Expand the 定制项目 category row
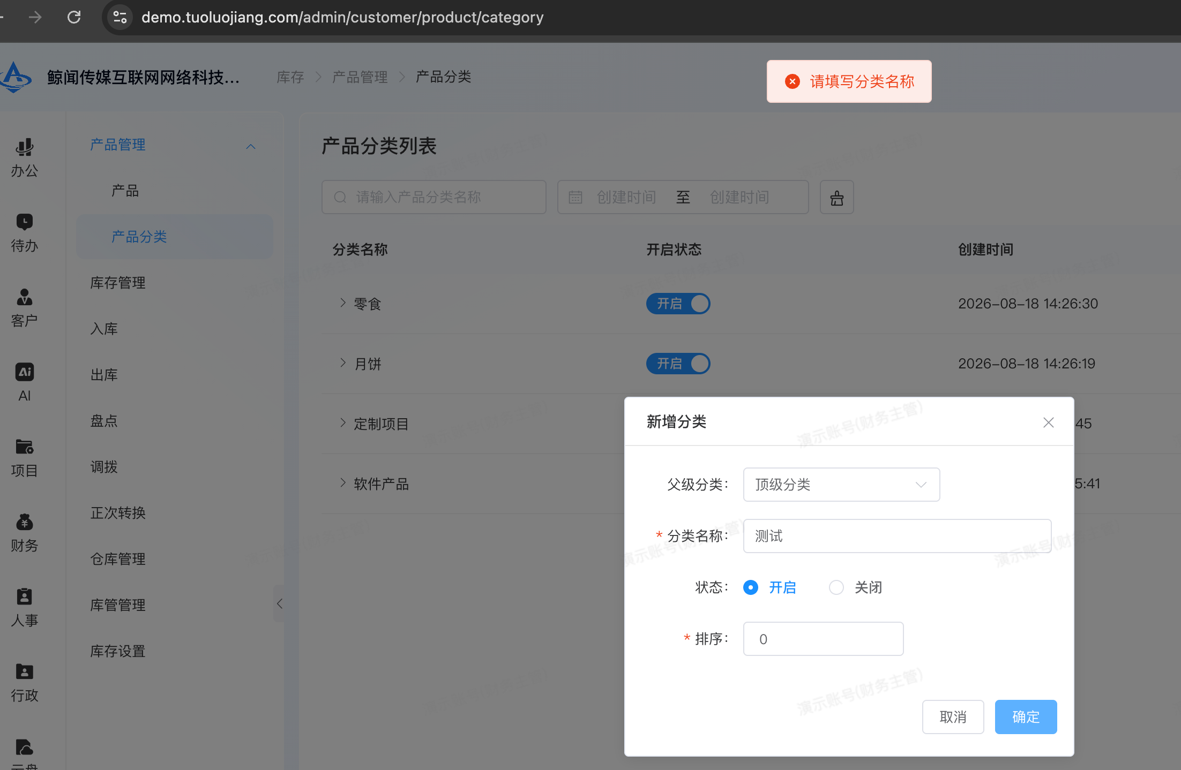 [x=343, y=423]
